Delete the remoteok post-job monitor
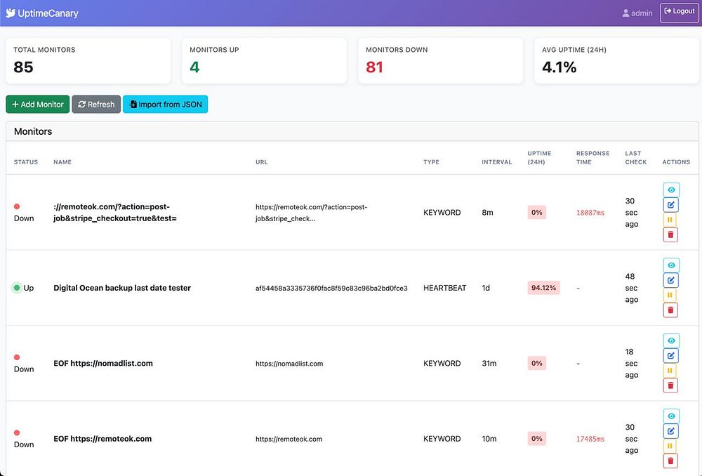The height and width of the screenshot is (476, 702). click(x=670, y=234)
